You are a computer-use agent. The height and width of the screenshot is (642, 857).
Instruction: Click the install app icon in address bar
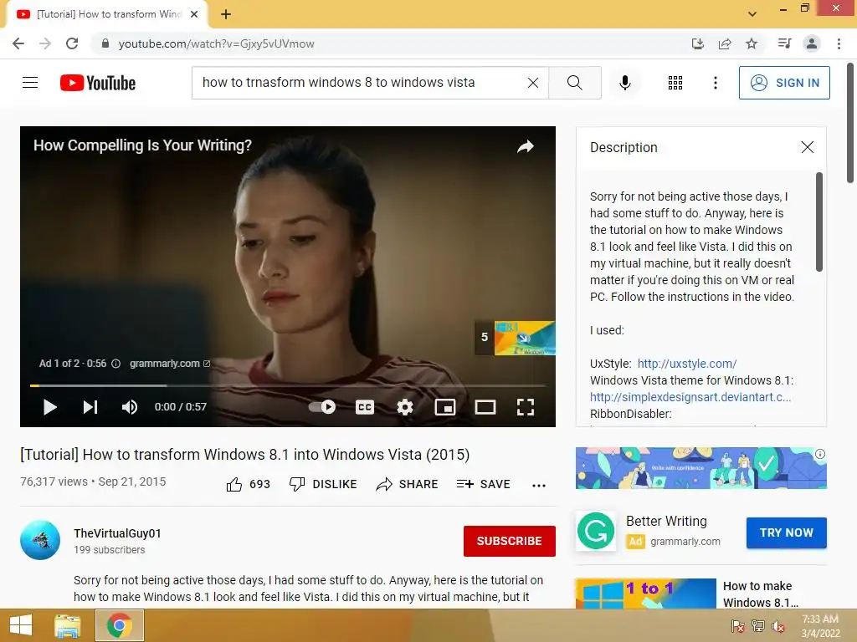tap(697, 43)
